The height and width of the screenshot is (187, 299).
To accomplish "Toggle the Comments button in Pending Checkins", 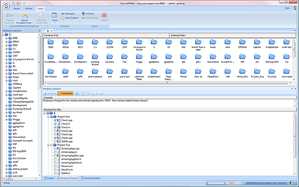I will 65,93.
